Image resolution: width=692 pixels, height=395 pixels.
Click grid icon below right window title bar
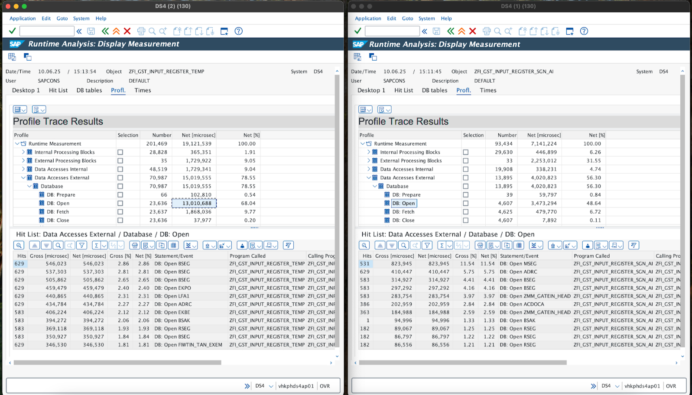(357, 57)
